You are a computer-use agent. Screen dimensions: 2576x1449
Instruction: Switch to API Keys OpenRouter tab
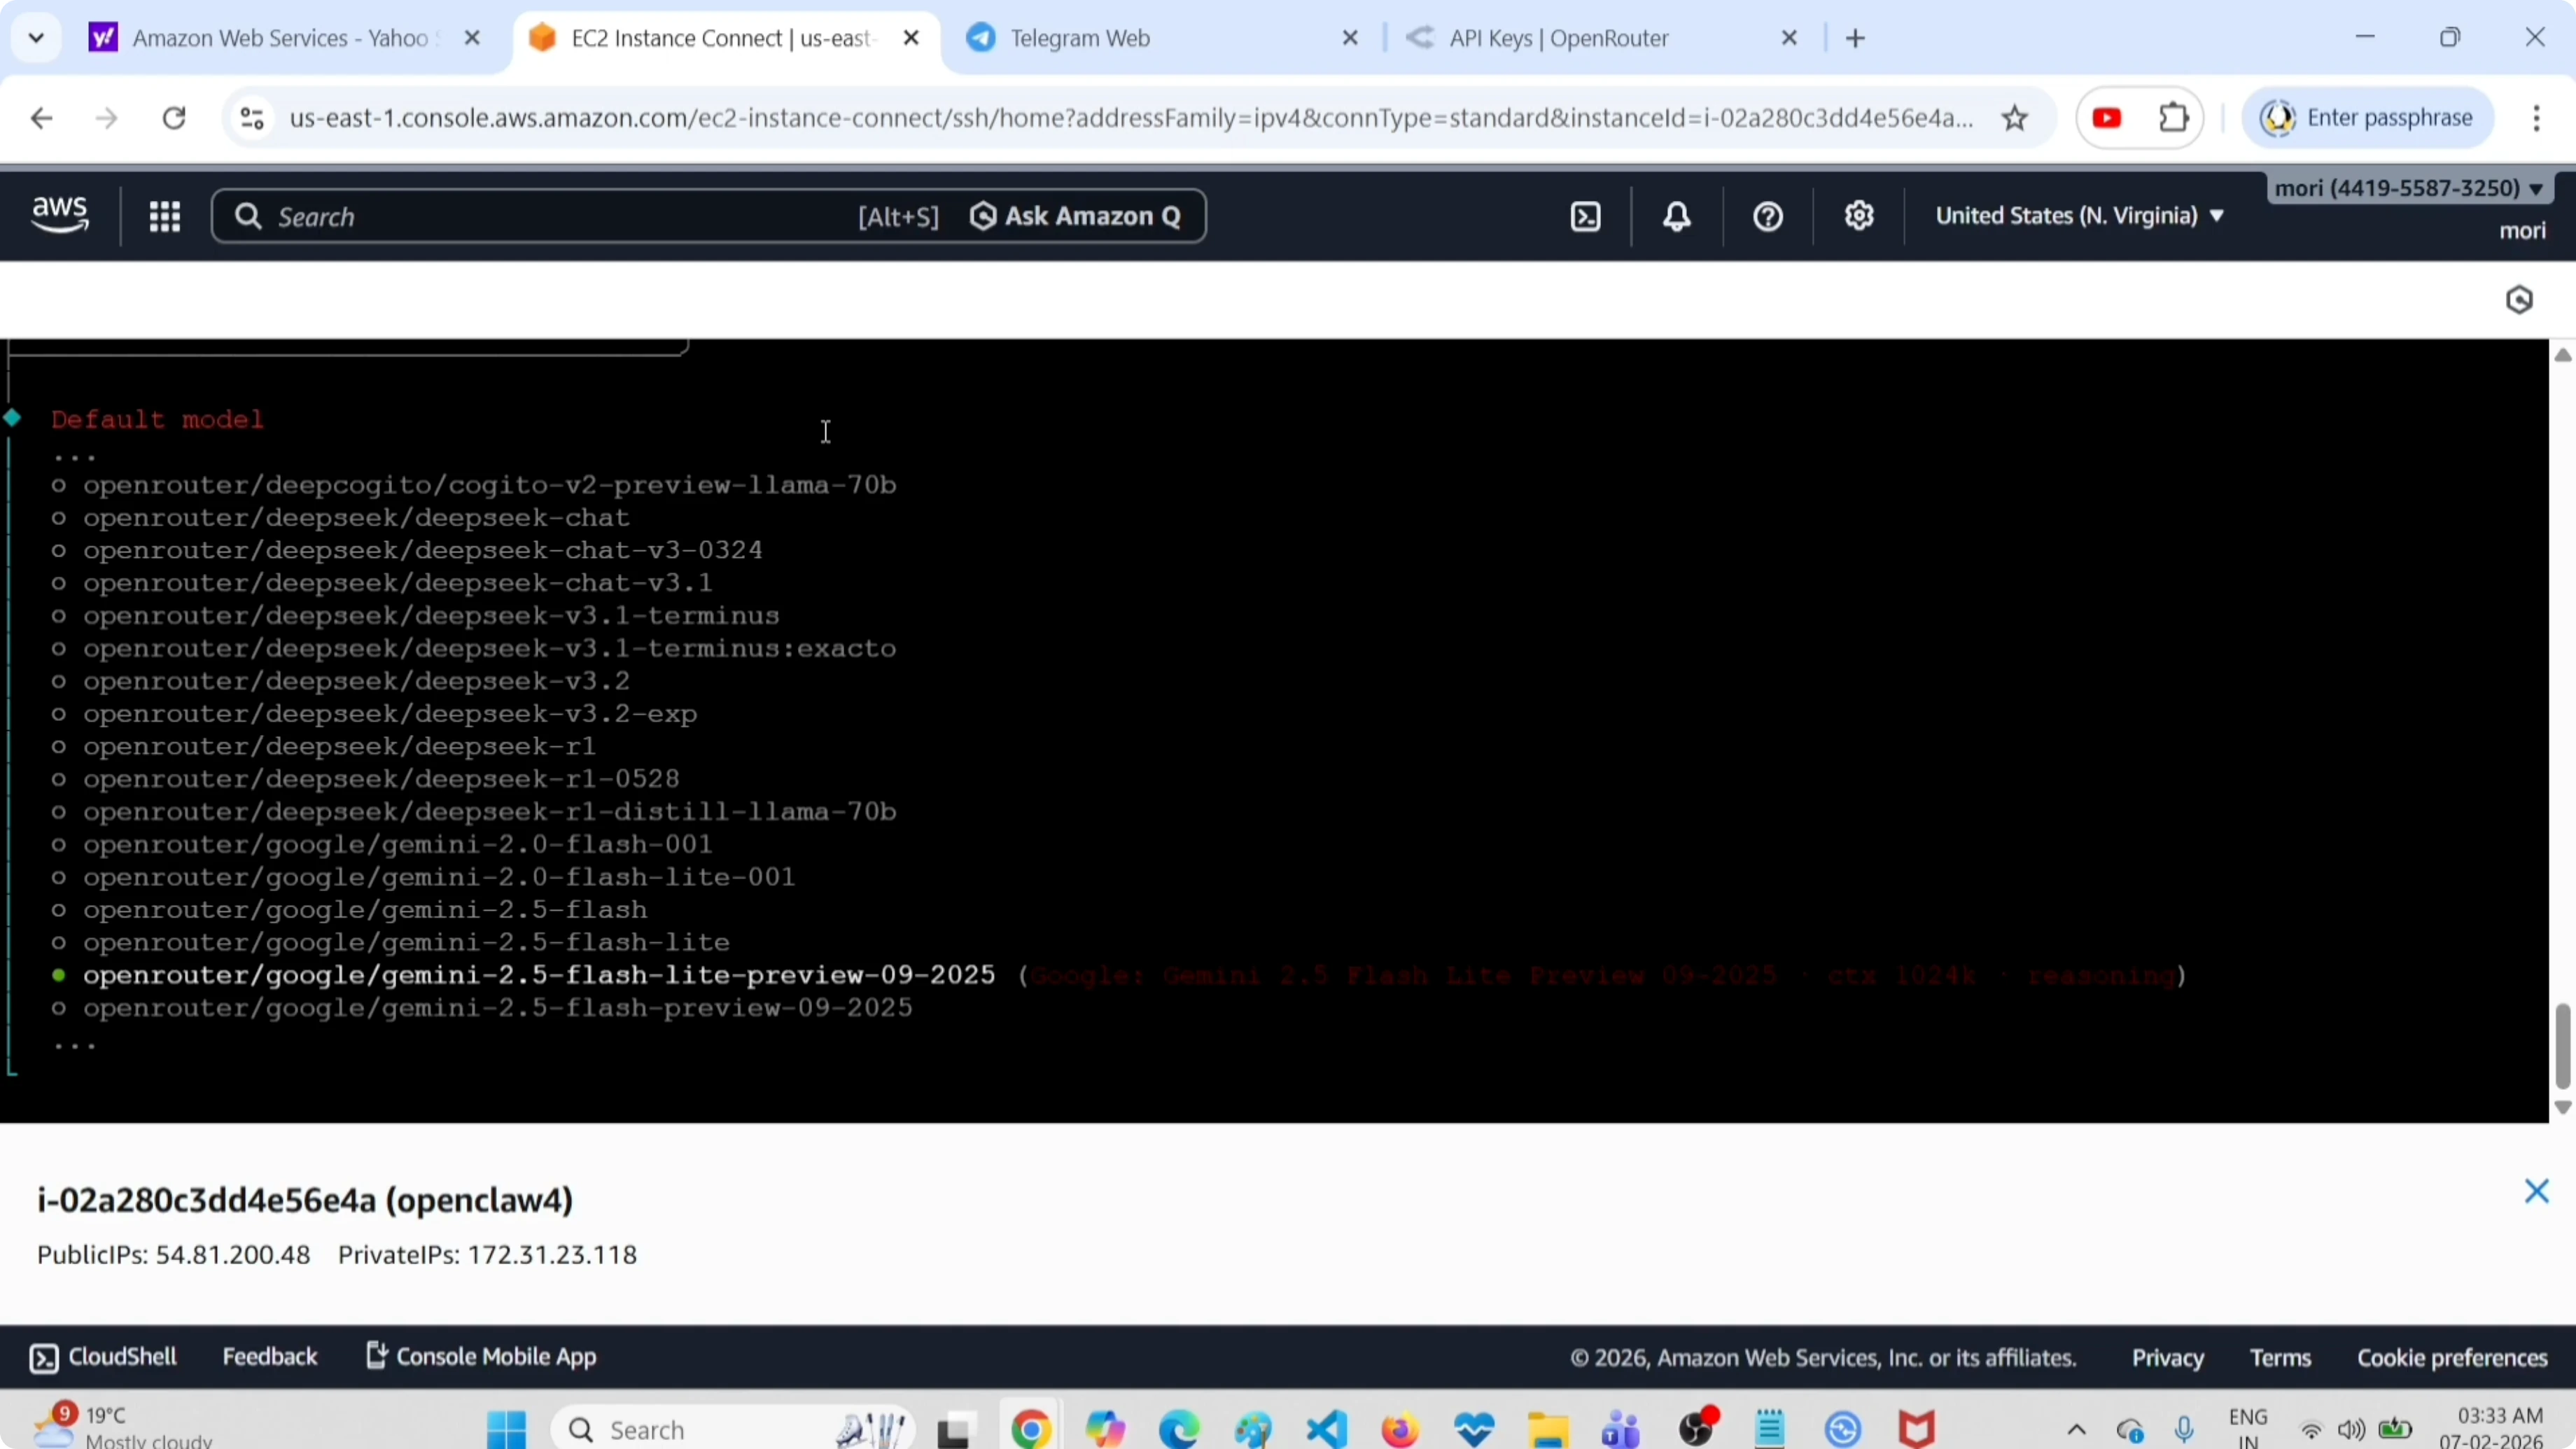pyautogui.click(x=1558, y=39)
